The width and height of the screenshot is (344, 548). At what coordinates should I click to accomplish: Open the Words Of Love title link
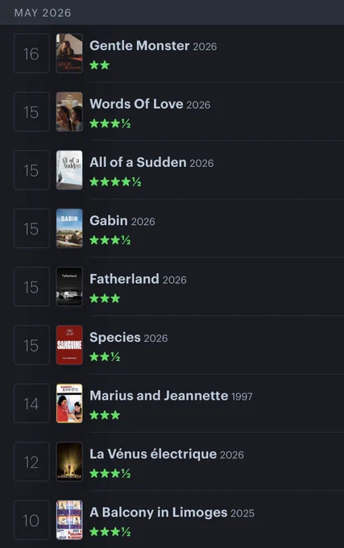[x=136, y=104]
